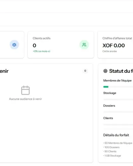Click the Clients usage label
The width and height of the screenshot is (133, 166).
[x=108, y=118]
